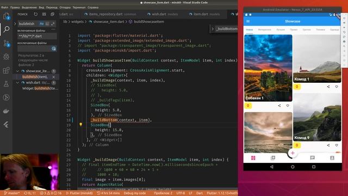Open the Комод 9 image card

(x=317, y=117)
